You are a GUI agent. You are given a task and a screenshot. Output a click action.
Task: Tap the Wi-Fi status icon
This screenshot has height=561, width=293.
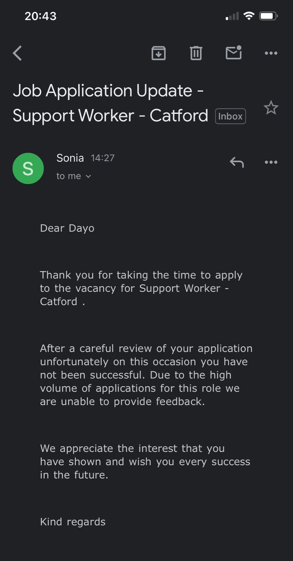249,16
